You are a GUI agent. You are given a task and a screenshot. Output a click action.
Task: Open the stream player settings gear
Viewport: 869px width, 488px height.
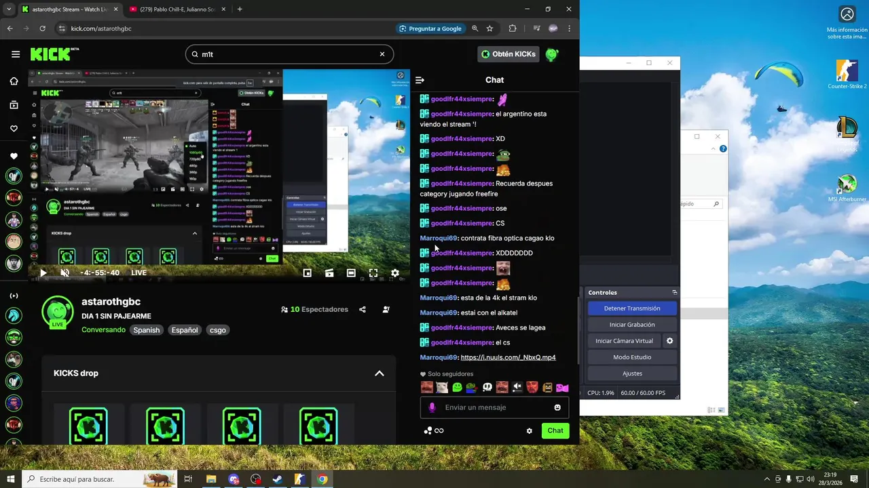coord(395,273)
